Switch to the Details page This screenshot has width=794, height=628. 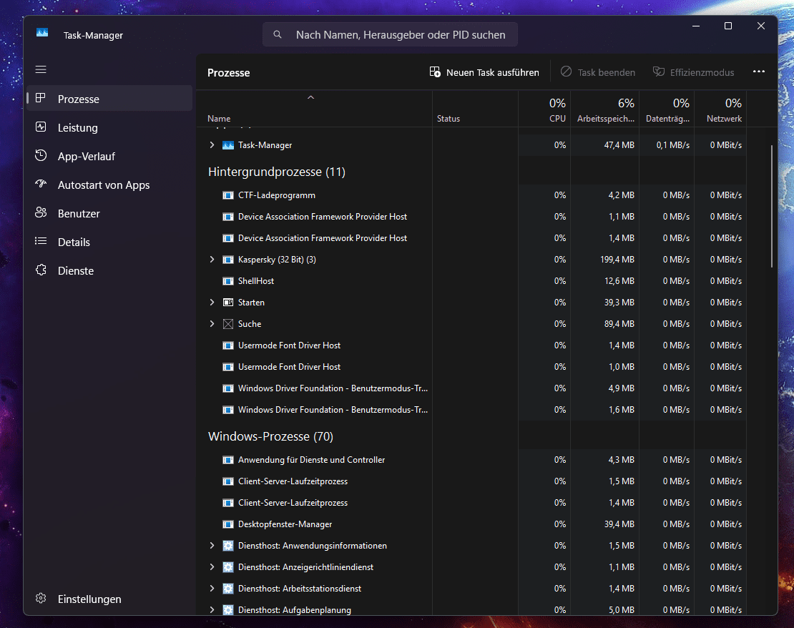[110, 242]
